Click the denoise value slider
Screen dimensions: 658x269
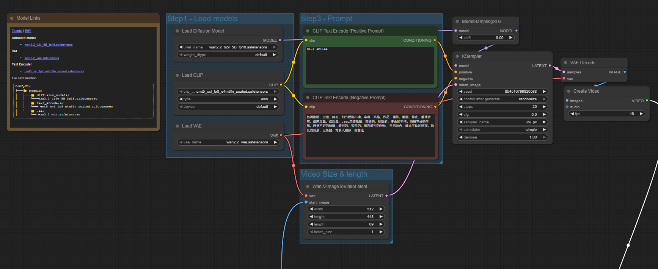point(503,137)
